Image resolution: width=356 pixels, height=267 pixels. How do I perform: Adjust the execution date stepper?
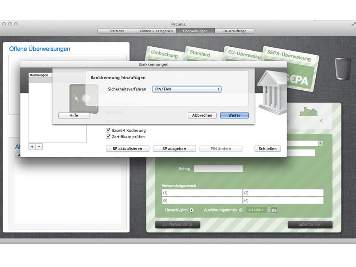(x=269, y=210)
